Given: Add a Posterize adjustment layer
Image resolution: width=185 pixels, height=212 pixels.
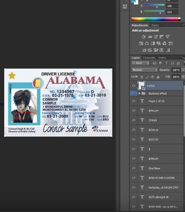Looking at the screenshot, I should (150, 50).
